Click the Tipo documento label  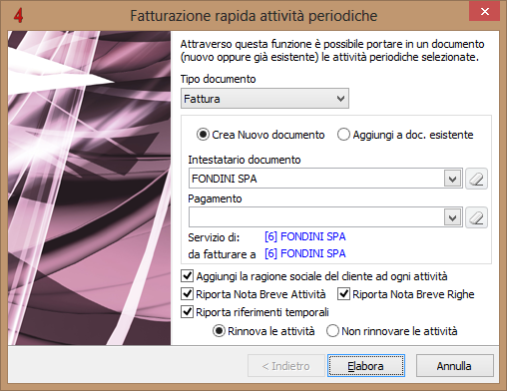(x=219, y=79)
